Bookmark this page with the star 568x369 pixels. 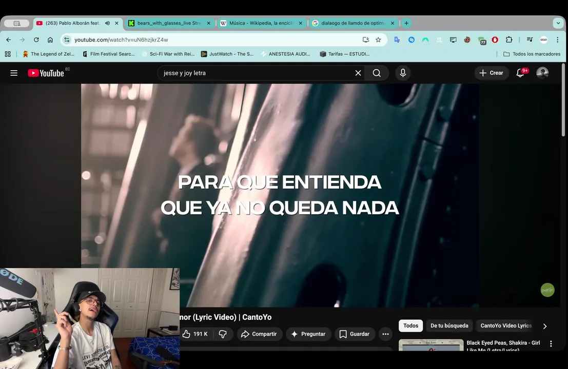tap(378, 40)
